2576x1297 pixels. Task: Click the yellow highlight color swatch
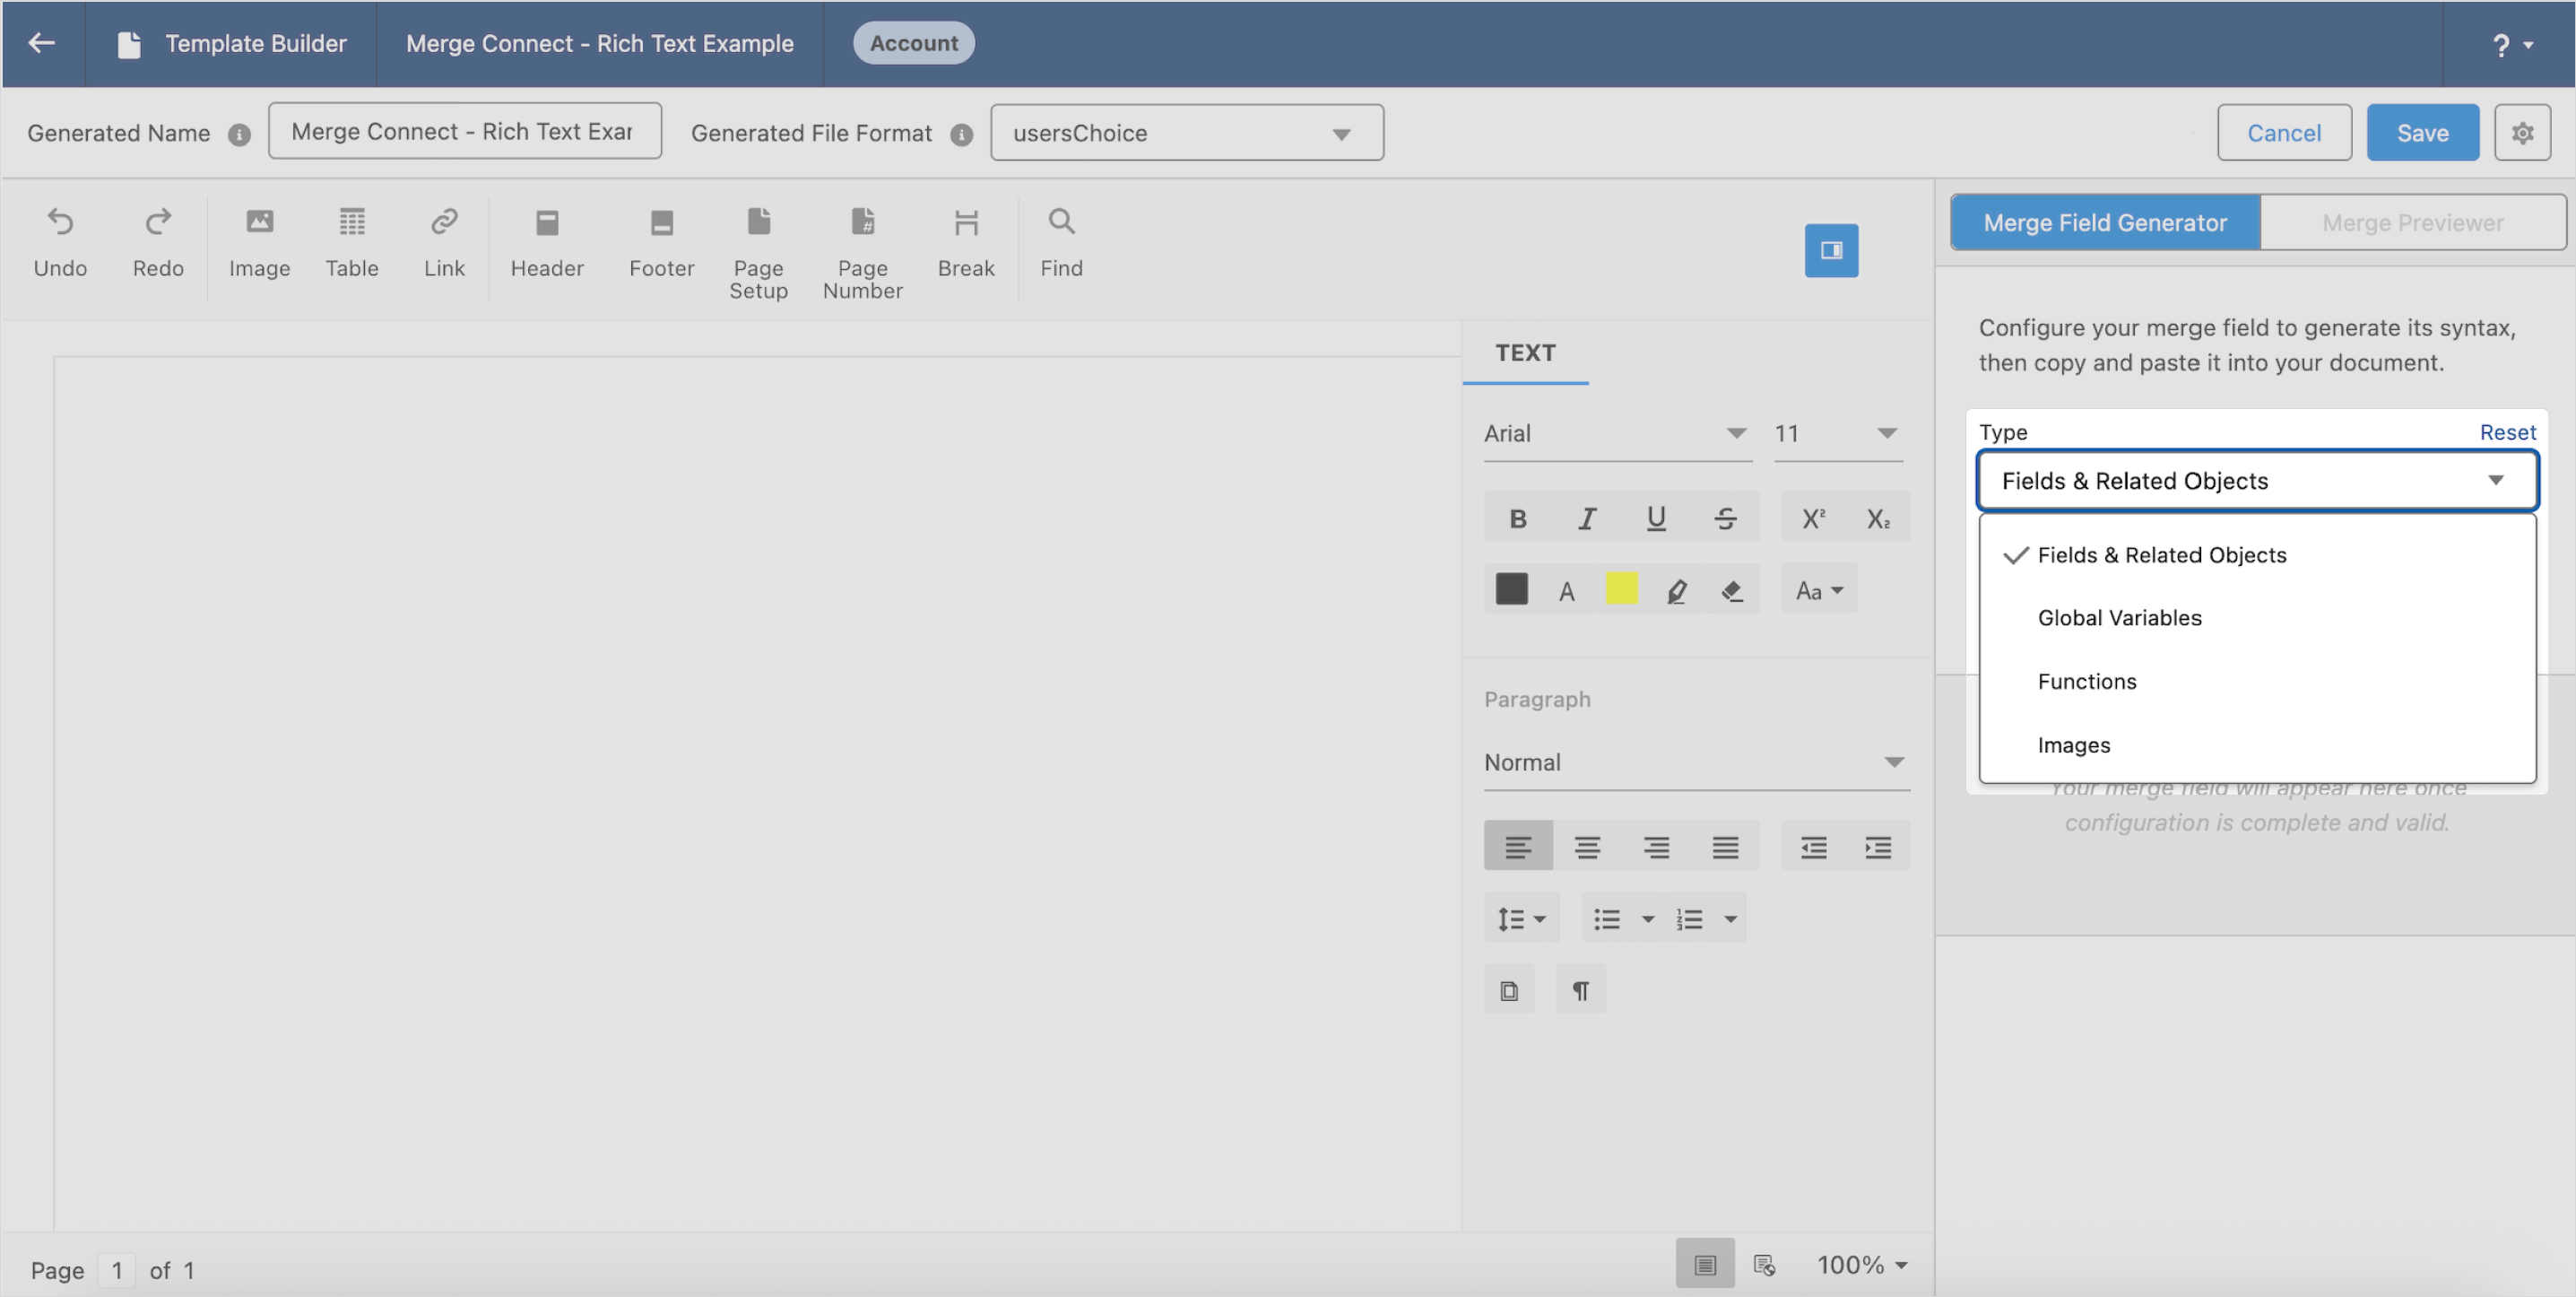pyautogui.click(x=1621, y=589)
